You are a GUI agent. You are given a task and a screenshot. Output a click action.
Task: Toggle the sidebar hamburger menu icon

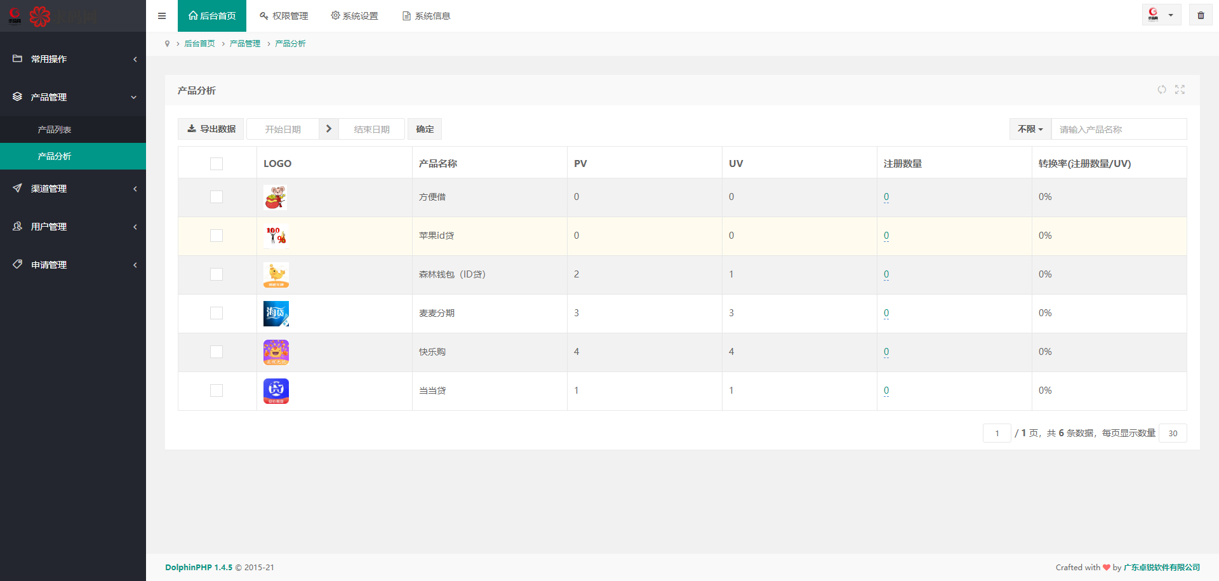tap(162, 16)
